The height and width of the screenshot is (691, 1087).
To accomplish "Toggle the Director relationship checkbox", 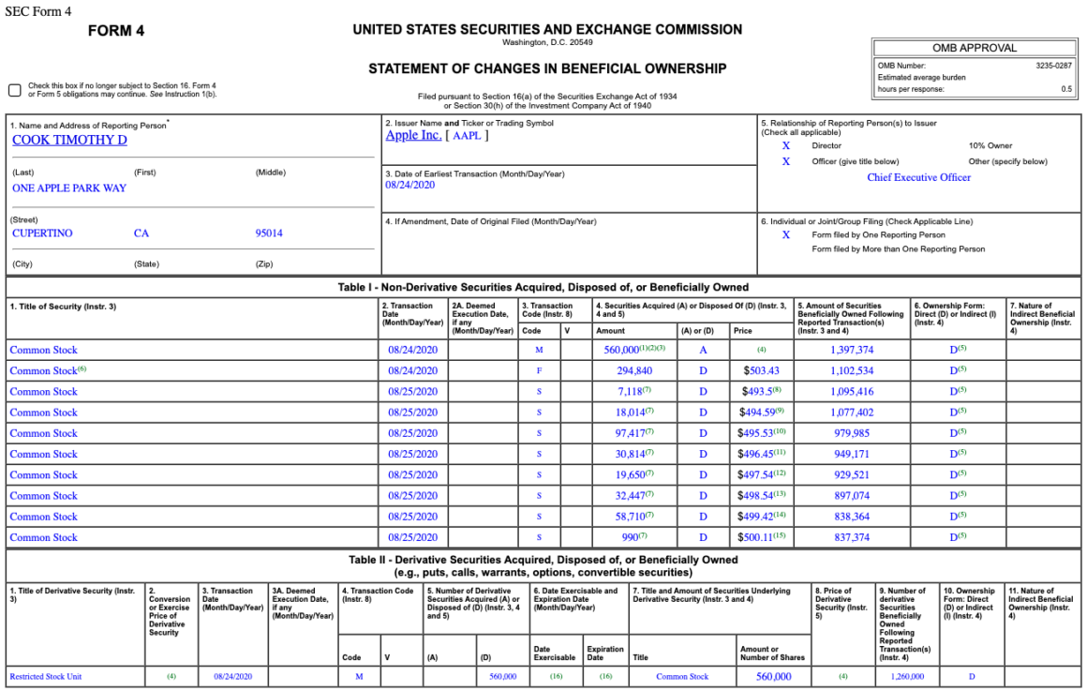I will [x=785, y=145].
